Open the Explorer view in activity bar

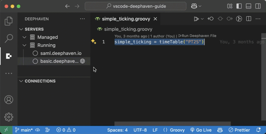point(9,21)
